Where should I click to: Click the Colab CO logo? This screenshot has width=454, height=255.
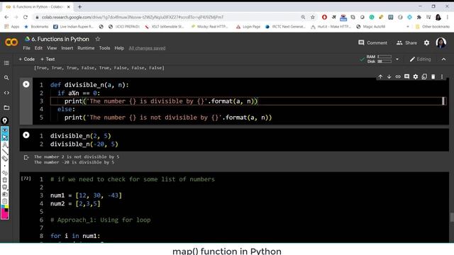(x=11, y=42)
